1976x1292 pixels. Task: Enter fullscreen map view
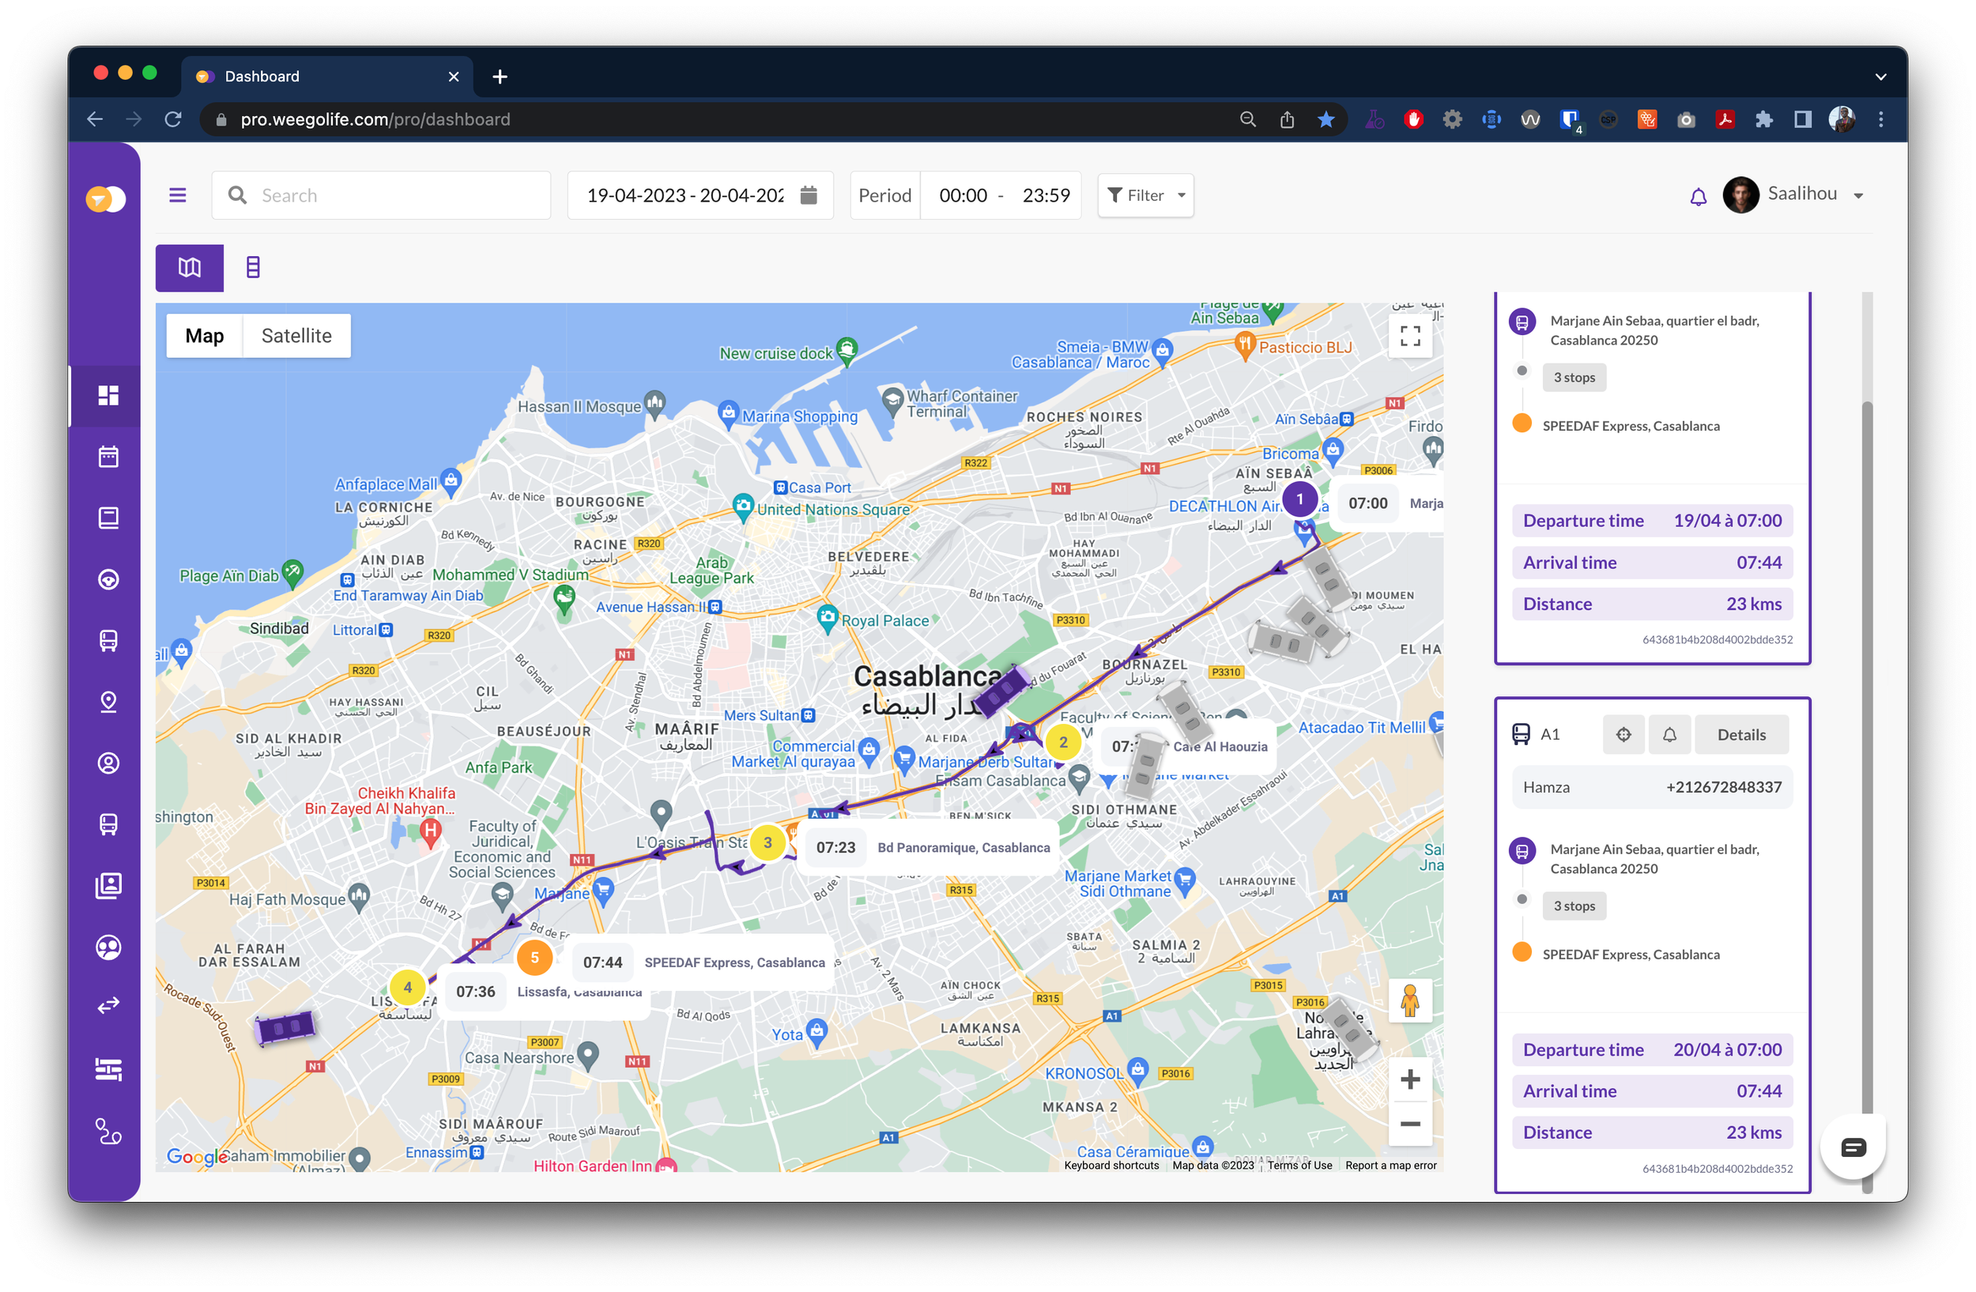[1411, 335]
